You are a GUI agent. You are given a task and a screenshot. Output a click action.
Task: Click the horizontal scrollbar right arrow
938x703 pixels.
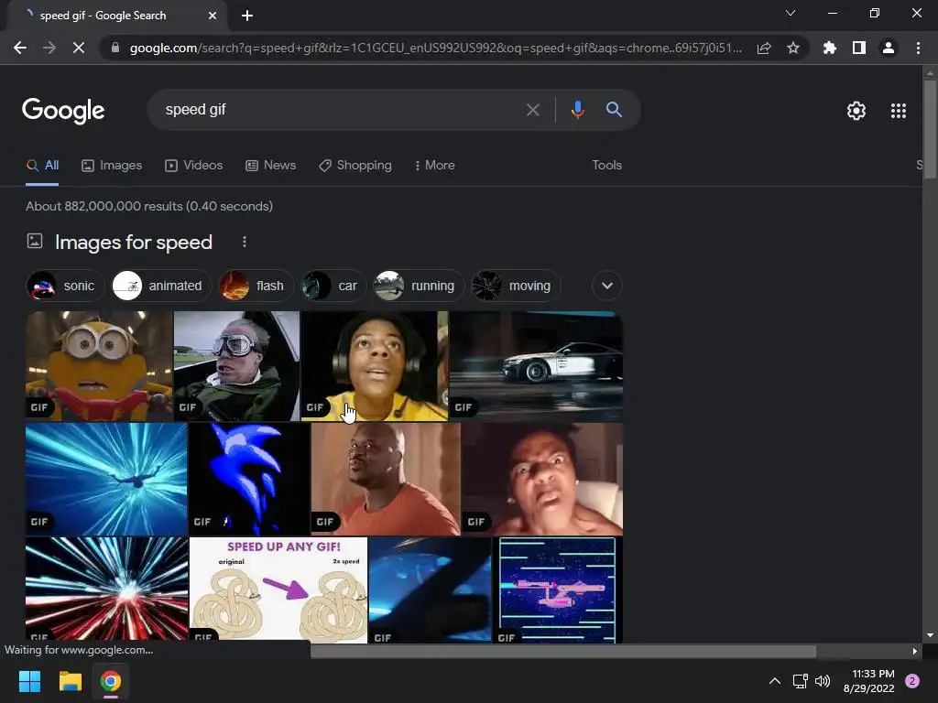click(x=914, y=651)
